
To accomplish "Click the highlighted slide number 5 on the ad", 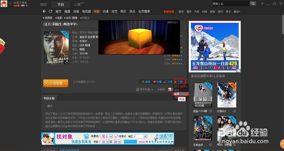I will (x=217, y=68).
